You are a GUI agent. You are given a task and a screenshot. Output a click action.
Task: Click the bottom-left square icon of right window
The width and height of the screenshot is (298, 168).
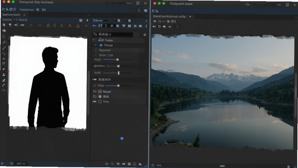click(x=153, y=165)
